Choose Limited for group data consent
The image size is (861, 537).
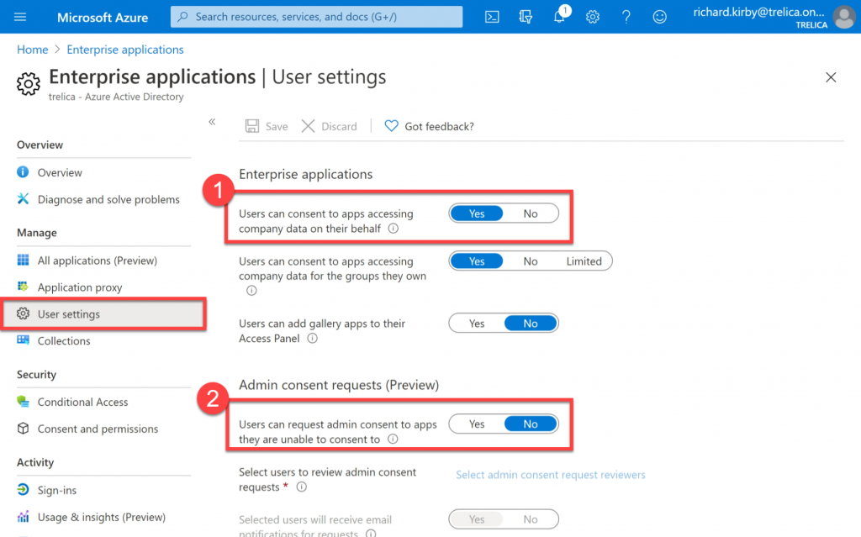click(586, 261)
